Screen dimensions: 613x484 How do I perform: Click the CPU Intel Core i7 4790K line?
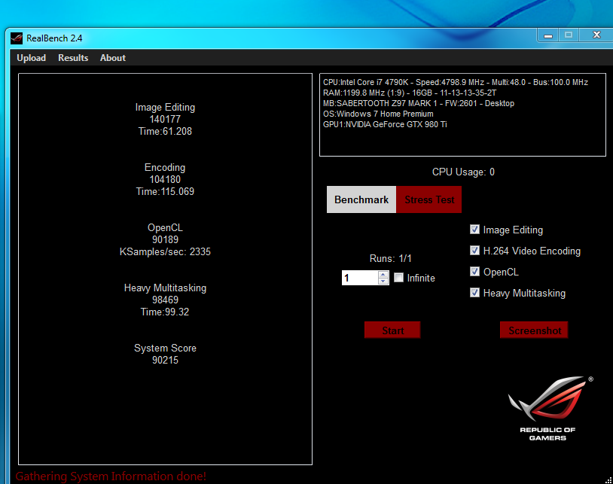tap(456, 83)
